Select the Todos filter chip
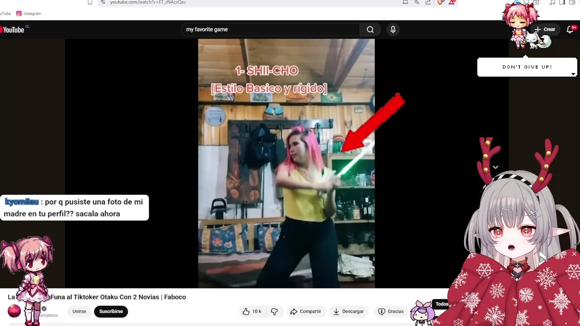 (442, 304)
